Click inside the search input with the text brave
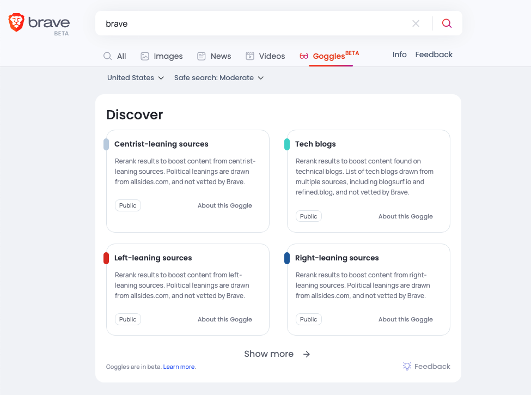 [254, 23]
